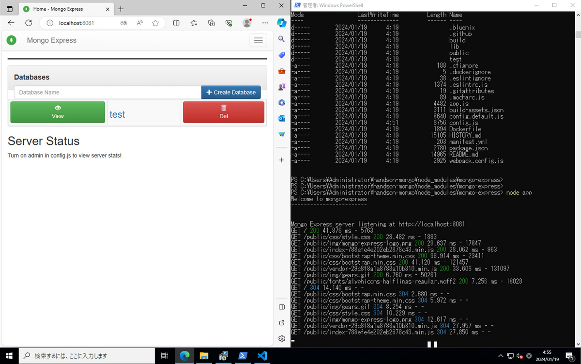Click the Mongo Express brand link
The width and height of the screenshot is (581, 364).
pos(52,40)
